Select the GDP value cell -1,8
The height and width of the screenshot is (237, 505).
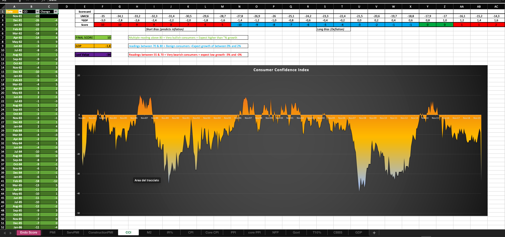point(103,46)
